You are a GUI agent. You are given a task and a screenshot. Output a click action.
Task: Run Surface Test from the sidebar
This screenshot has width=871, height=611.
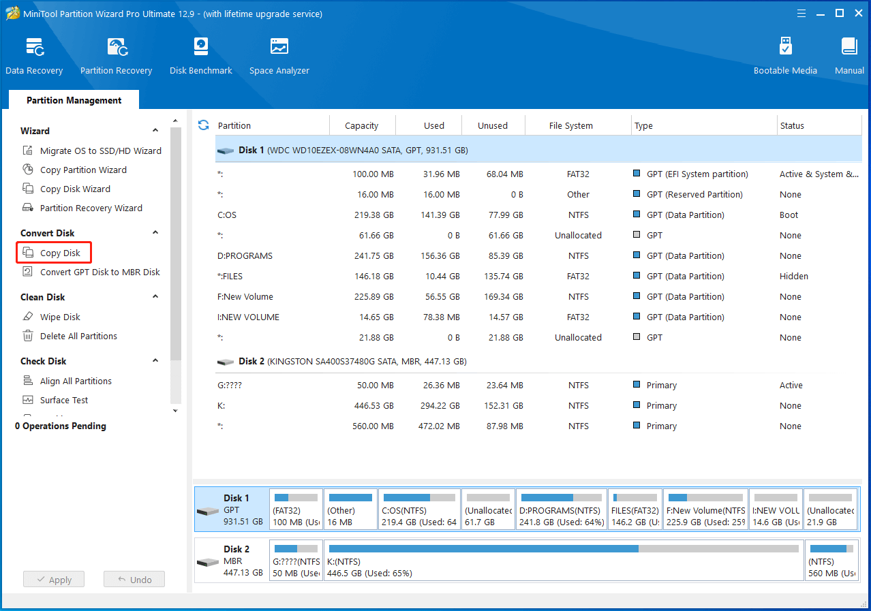(x=56, y=400)
